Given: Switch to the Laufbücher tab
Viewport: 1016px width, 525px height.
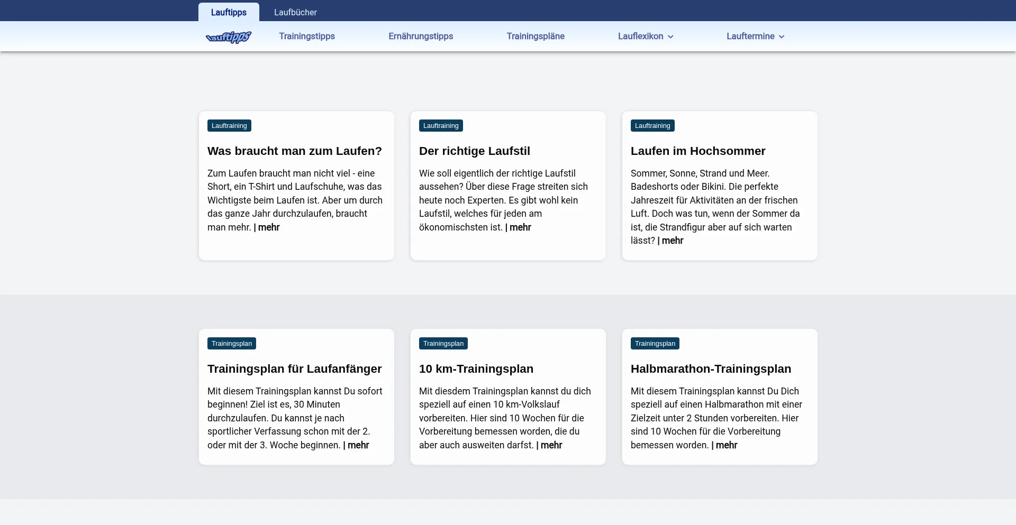Looking at the screenshot, I should 295,12.
